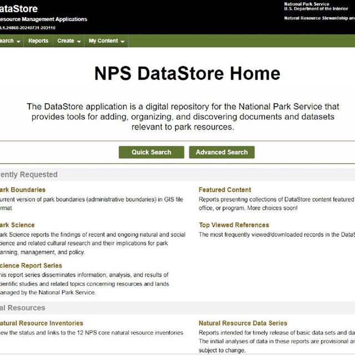Open the Top Viewed References link
355x355 pixels.
tap(234, 225)
